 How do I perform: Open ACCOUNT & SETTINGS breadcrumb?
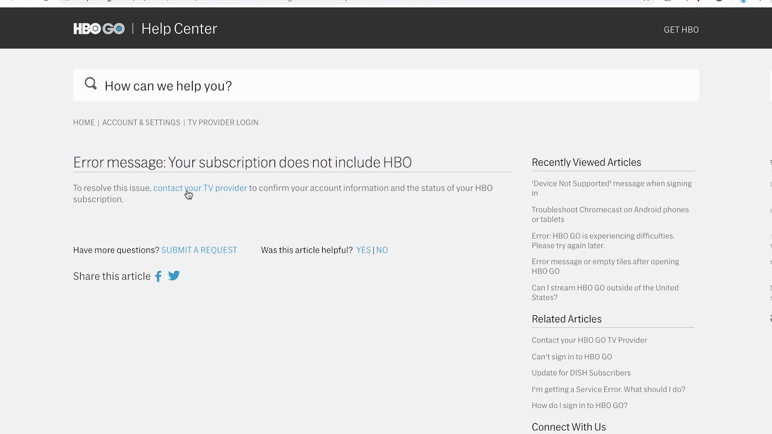[x=141, y=122]
